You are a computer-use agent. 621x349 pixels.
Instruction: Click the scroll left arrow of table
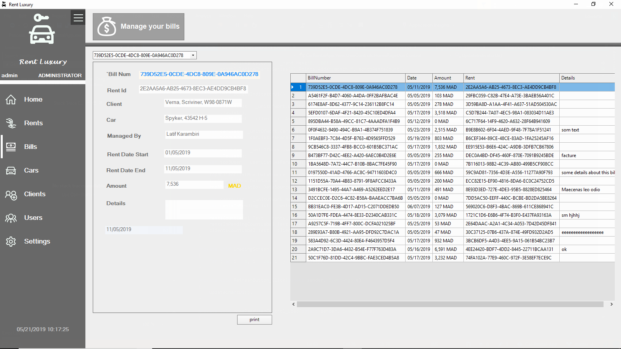pyautogui.click(x=293, y=304)
